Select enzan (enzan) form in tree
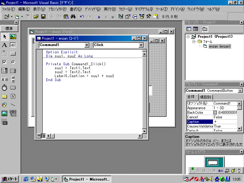The image size is (244, 183). coord(220,46)
